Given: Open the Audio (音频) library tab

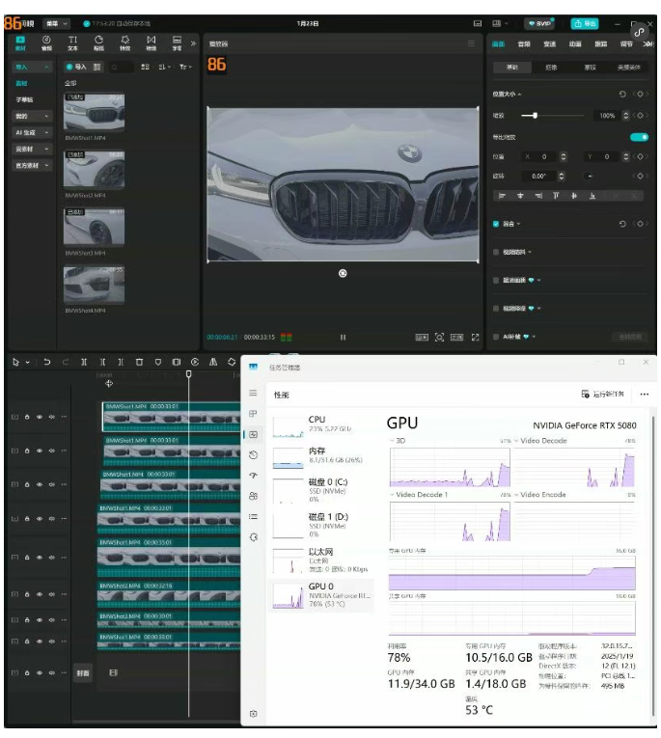Looking at the screenshot, I should pyautogui.click(x=46, y=42).
